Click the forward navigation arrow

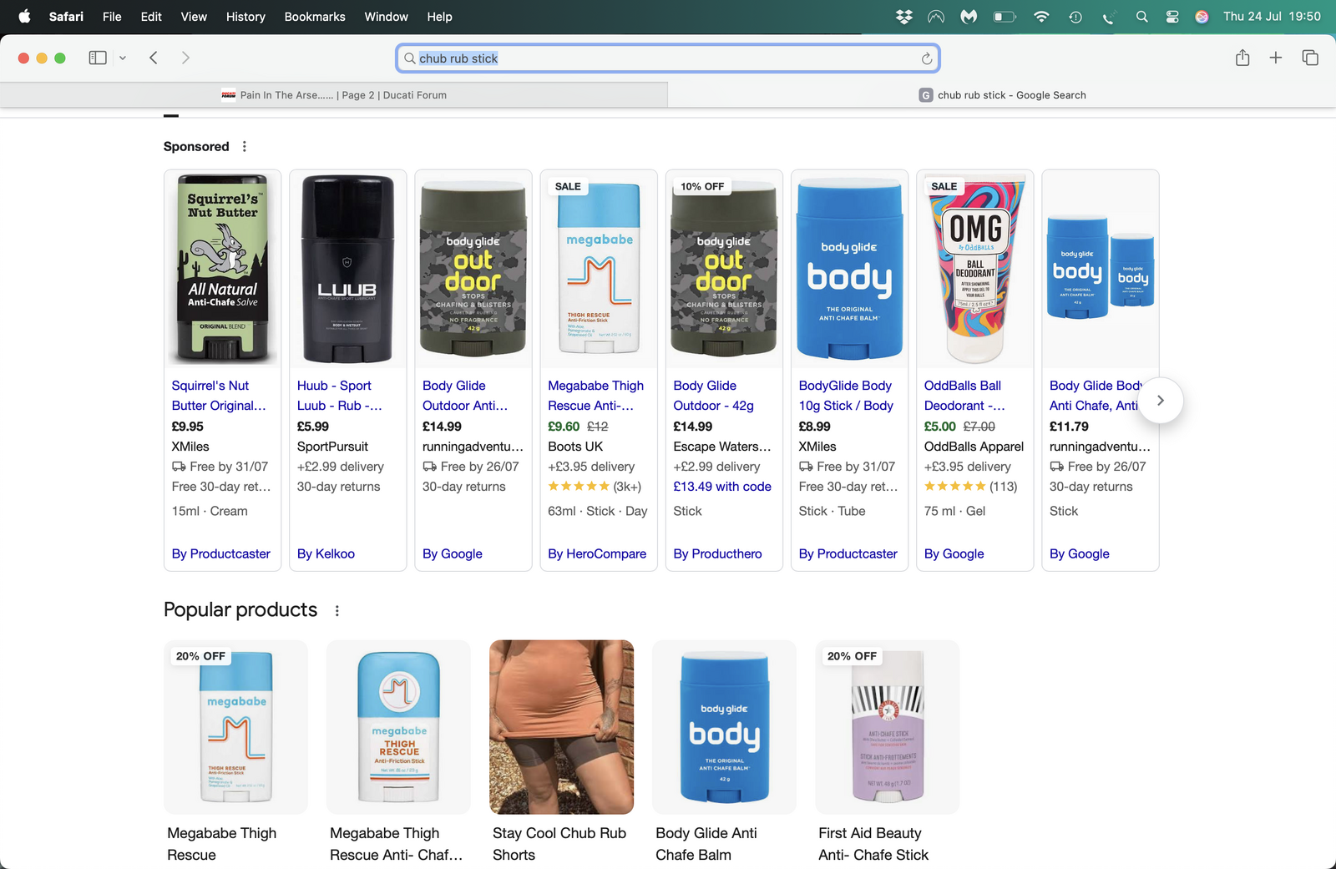(x=185, y=58)
